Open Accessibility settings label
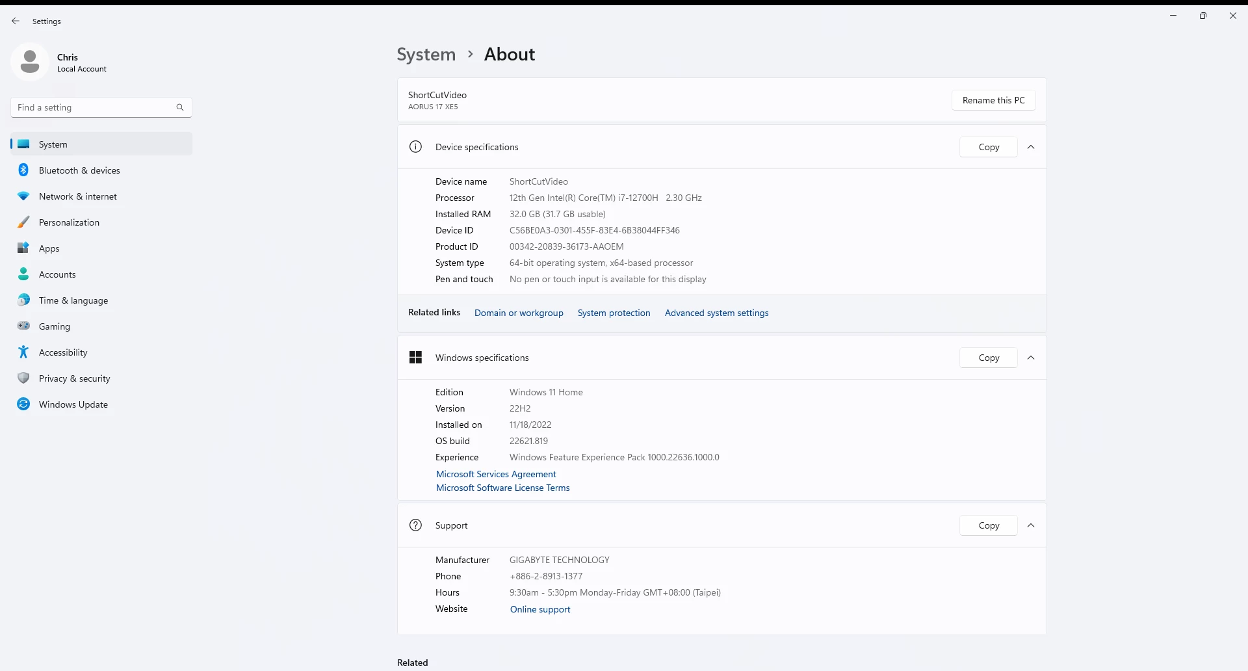This screenshot has height=671, width=1248. pyautogui.click(x=63, y=352)
